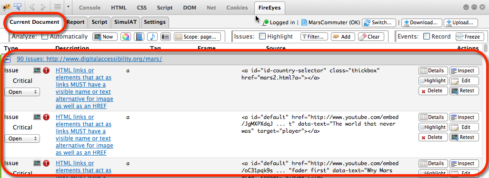Open the DOM tab

point(190,8)
